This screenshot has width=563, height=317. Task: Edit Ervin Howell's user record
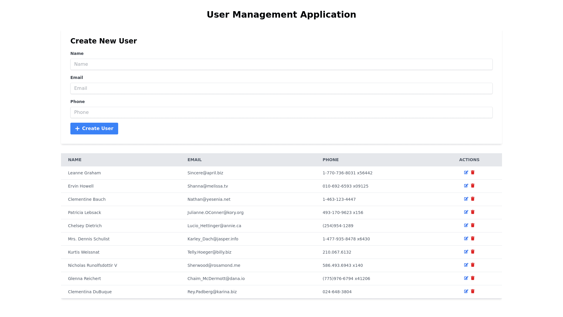(x=466, y=186)
